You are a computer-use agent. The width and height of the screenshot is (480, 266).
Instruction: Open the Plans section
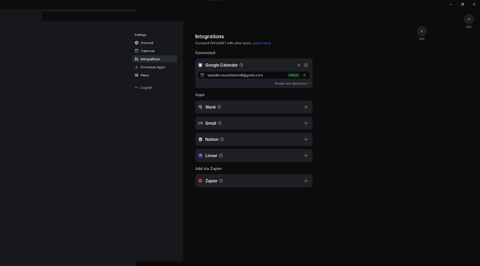click(x=145, y=75)
